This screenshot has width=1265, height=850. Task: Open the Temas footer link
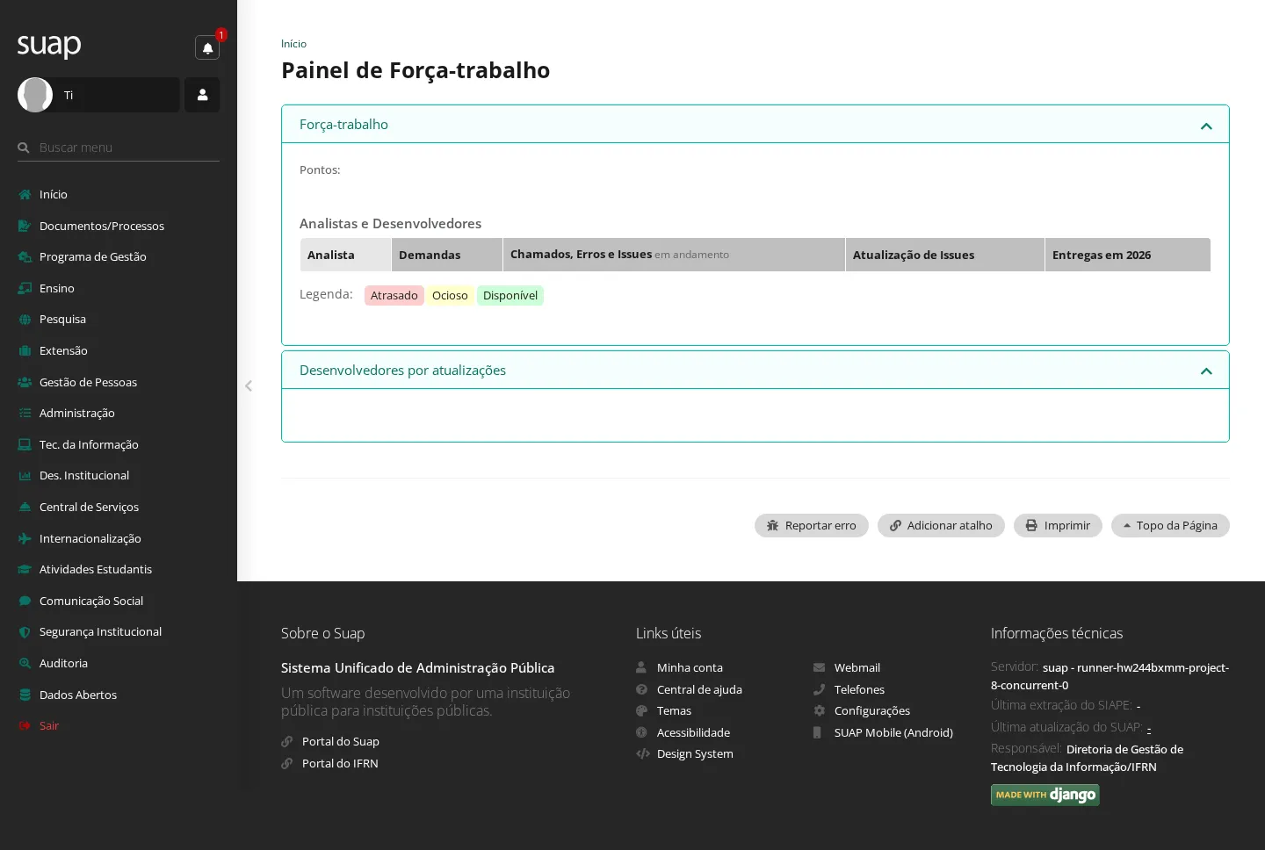coord(674,710)
